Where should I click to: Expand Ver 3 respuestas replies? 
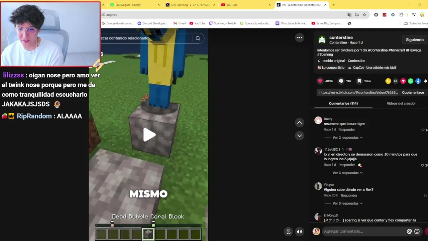tap(347, 173)
